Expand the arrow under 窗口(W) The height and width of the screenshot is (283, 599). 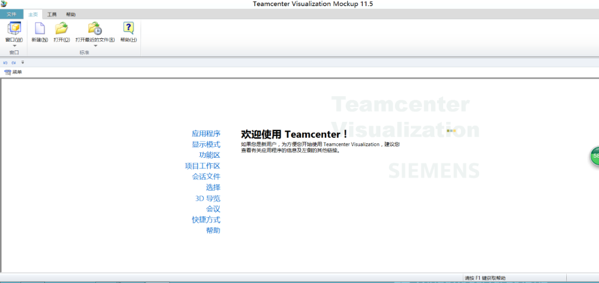pyautogui.click(x=14, y=46)
